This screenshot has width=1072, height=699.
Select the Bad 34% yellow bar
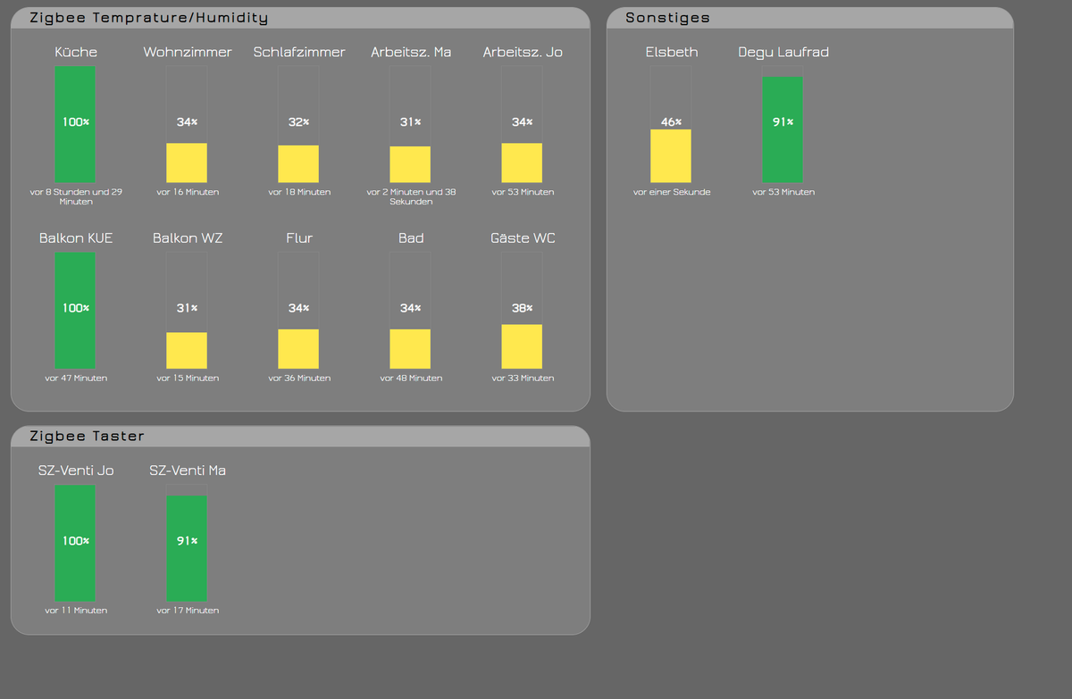click(x=410, y=348)
